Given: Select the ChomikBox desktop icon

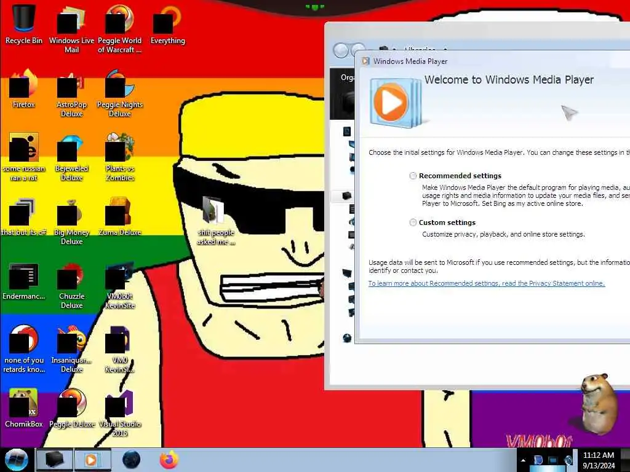Looking at the screenshot, I should coord(24,408).
